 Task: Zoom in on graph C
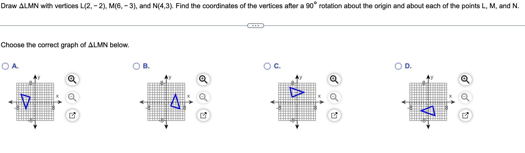[334, 79]
